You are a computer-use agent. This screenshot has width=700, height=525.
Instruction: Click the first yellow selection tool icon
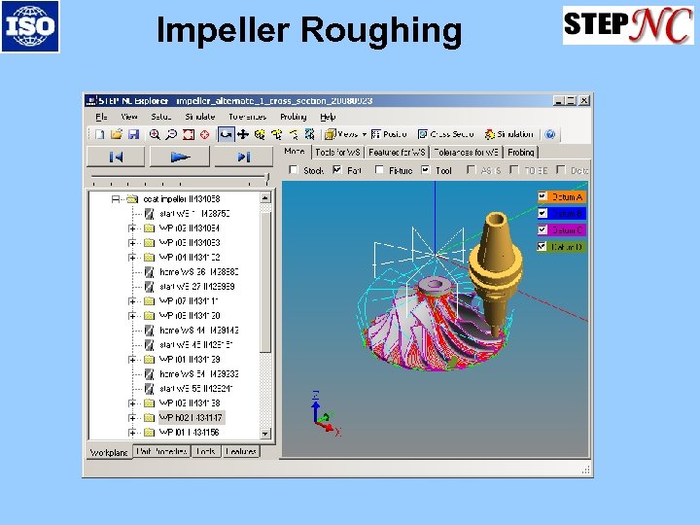tap(260, 134)
